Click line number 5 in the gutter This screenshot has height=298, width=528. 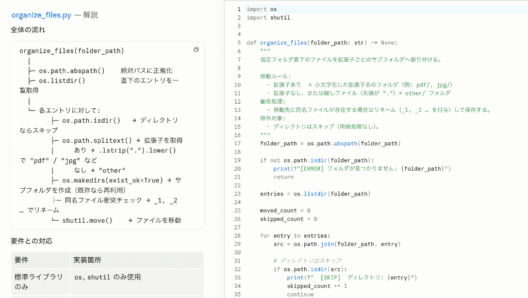coord(239,43)
